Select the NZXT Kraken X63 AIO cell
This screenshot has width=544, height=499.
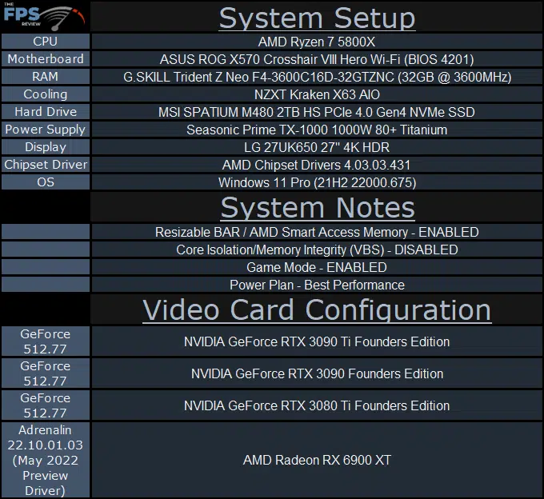tap(317, 94)
